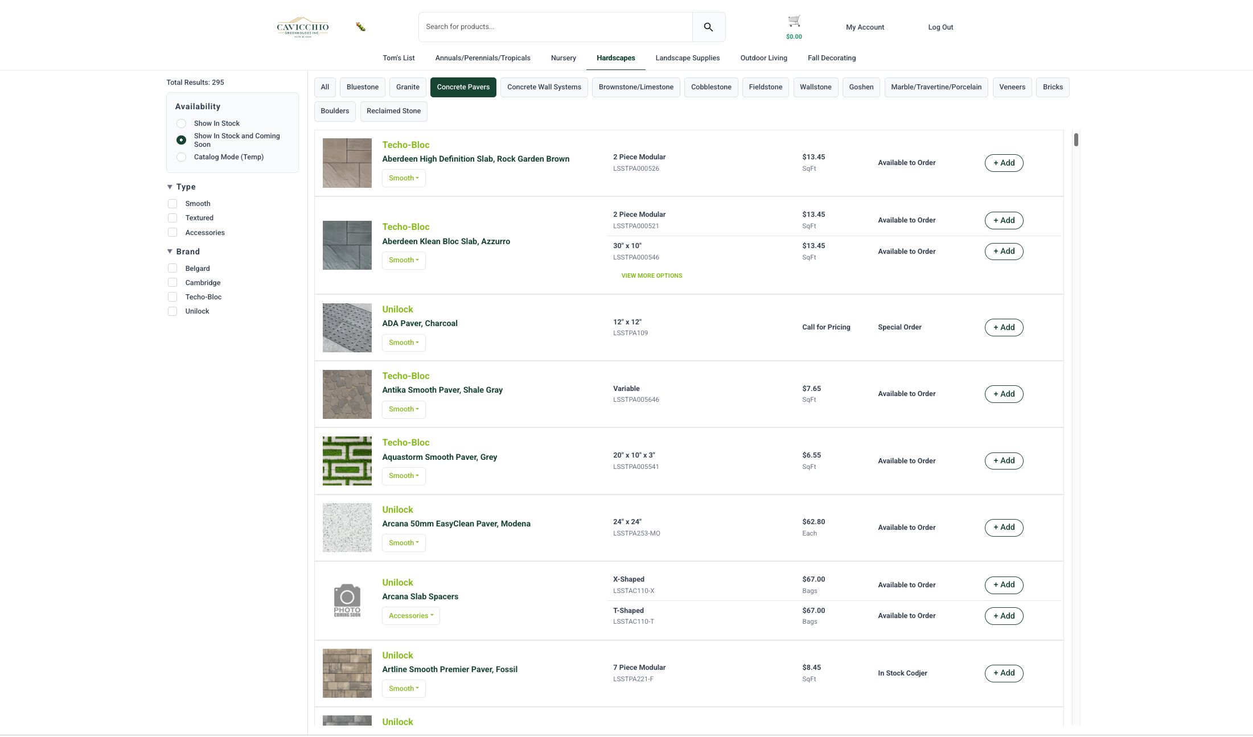Check the Unilock brand filter
1253x737 pixels.
pos(172,311)
